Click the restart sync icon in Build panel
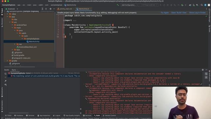Image resolution: width=211 pixels, height=119 pixels. [x=6, y=74]
